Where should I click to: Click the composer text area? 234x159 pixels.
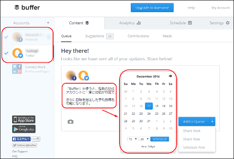pyautogui.click(x=91, y=96)
